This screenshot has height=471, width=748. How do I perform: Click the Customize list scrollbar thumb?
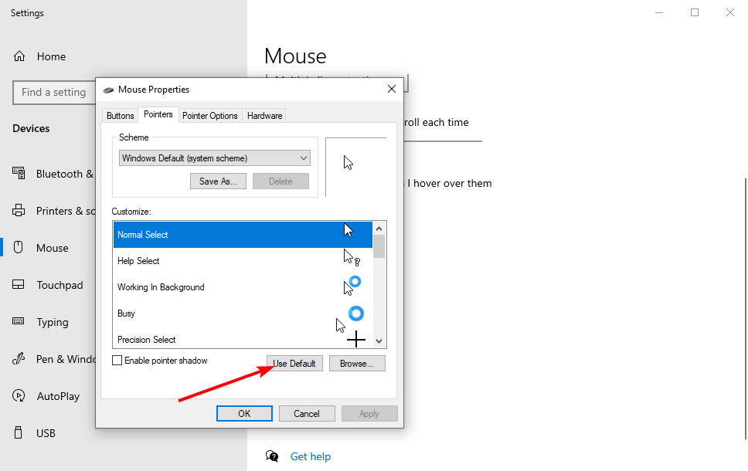click(379, 246)
